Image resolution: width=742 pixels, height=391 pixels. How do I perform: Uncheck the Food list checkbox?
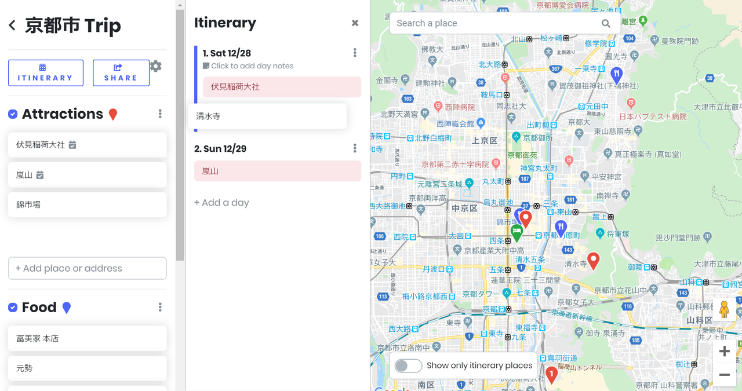coord(13,308)
